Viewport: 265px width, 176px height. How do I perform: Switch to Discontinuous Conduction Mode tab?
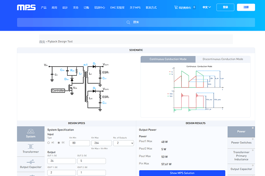[223, 59]
